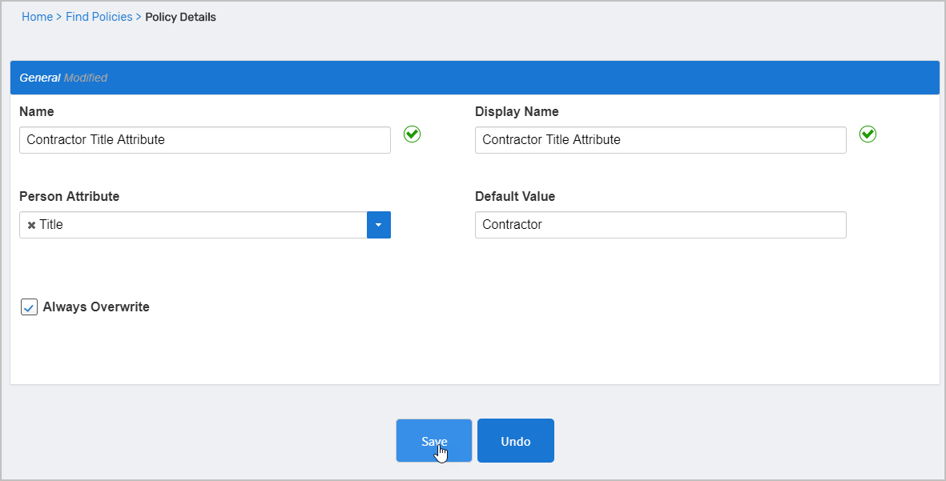Go to the Home breadcrumb link
This screenshot has height=481, width=946.
(x=37, y=17)
